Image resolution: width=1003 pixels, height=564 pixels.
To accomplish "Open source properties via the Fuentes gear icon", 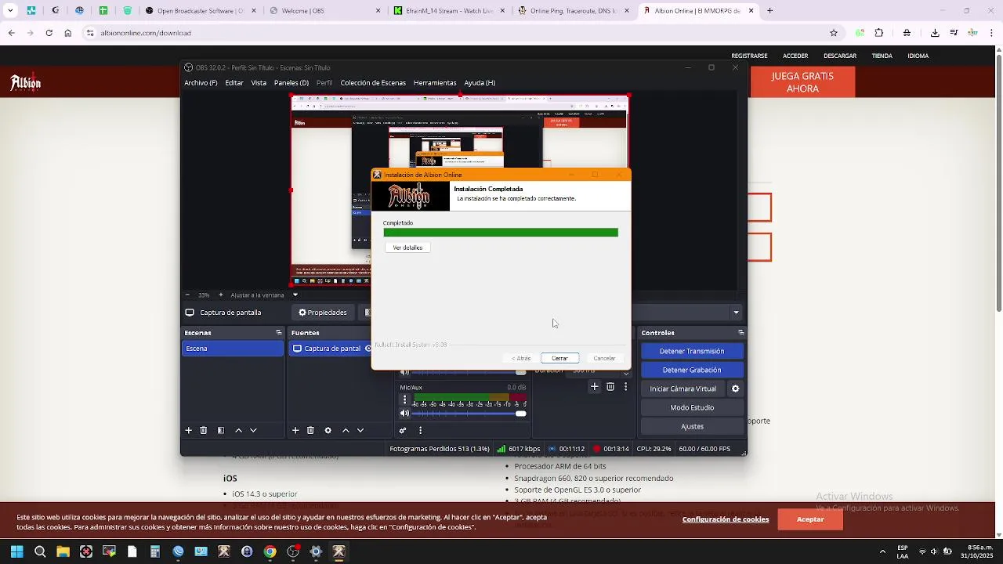I will (x=328, y=430).
